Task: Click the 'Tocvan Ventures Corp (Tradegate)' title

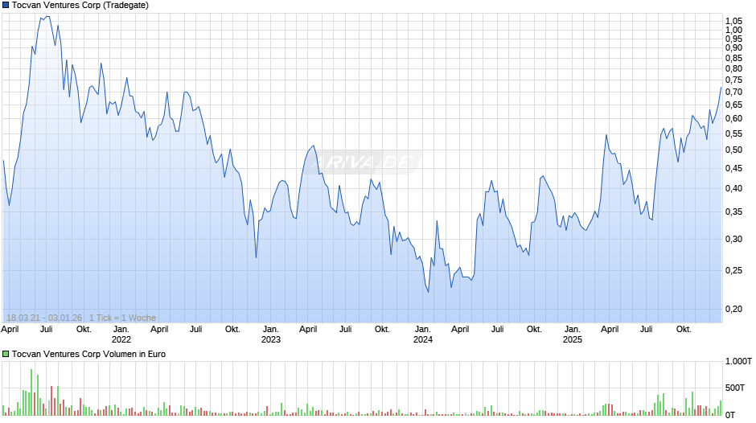Action: 80,6
